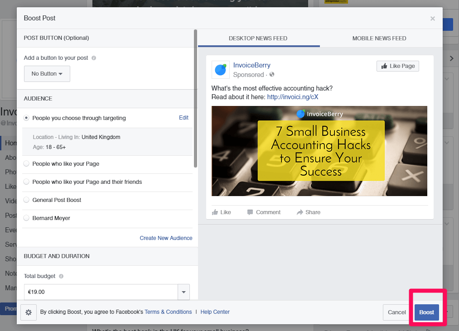Choose the Bernard Meyer audience
Image resolution: width=459 pixels, height=331 pixels.
[x=26, y=218]
